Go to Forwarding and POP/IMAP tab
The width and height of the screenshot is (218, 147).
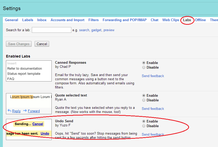pyautogui.click(x=124, y=20)
